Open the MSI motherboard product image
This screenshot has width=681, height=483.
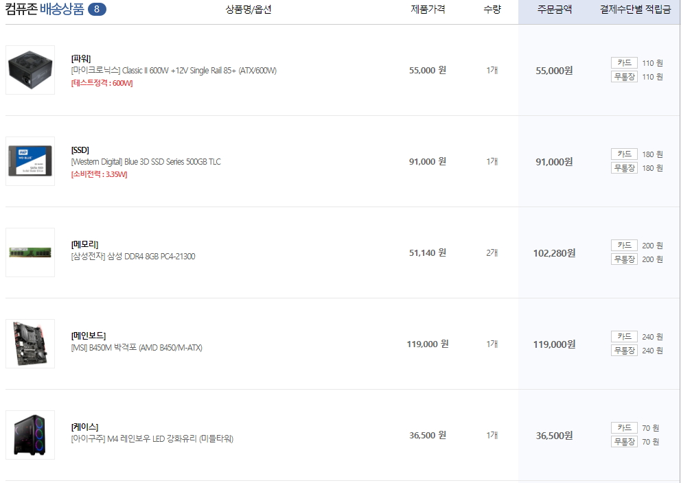[x=30, y=343]
